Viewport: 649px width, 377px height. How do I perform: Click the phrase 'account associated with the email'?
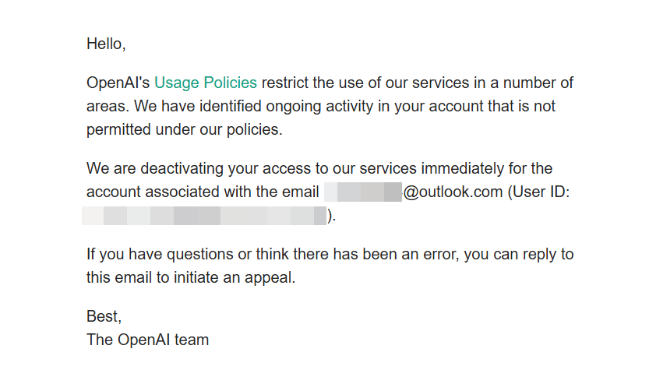(x=203, y=192)
